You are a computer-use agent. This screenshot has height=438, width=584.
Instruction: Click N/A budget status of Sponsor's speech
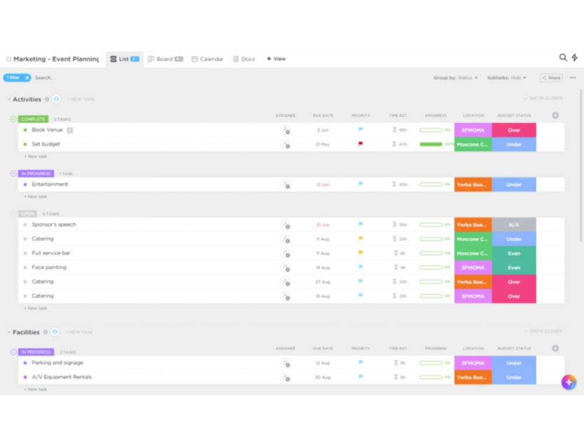(514, 225)
